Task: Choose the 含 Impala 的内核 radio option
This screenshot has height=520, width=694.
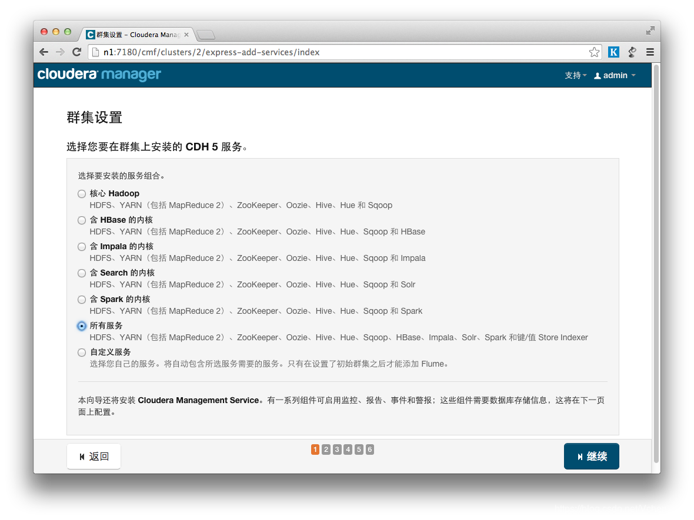Action: [x=81, y=247]
